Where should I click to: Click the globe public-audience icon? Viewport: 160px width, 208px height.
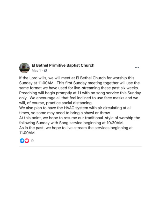click(45, 70)
